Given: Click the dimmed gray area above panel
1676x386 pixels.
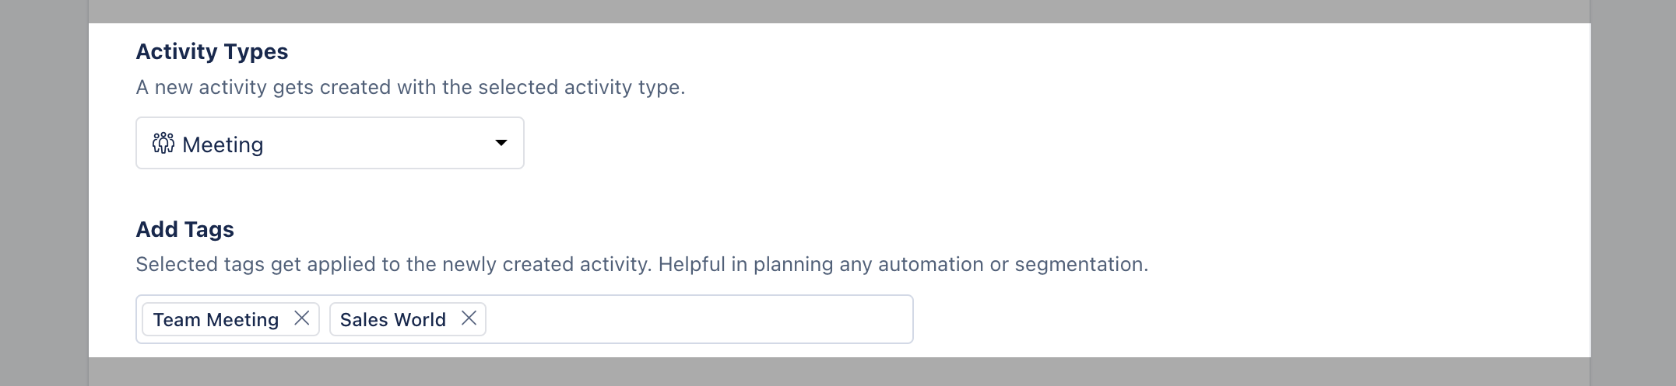Looking at the screenshot, I should pyautogui.click(x=839, y=11).
